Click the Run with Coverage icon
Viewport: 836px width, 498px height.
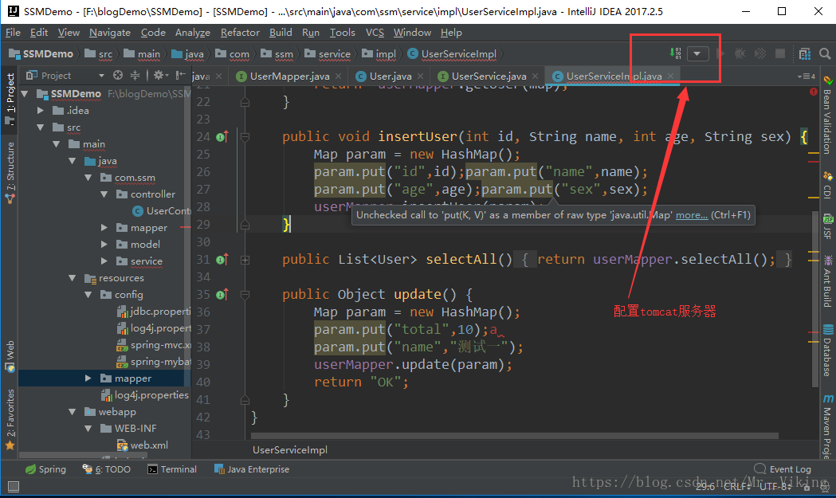coord(760,53)
